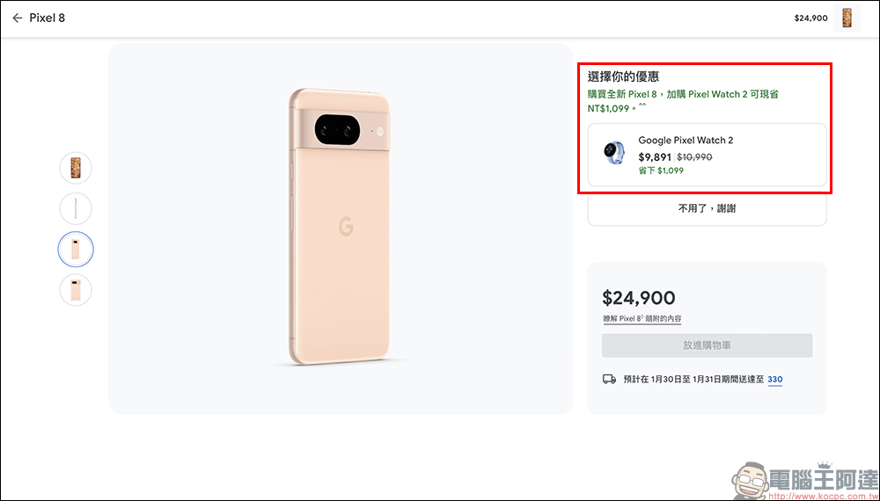This screenshot has height=501, width=880.
Task: Open the small phone thumbnail in the header
Action: (849, 18)
